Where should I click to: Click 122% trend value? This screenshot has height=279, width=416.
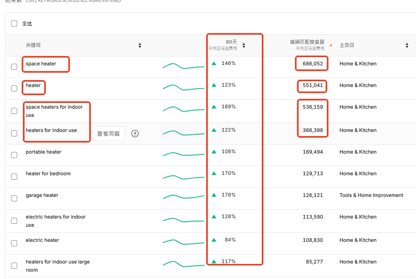tap(229, 130)
